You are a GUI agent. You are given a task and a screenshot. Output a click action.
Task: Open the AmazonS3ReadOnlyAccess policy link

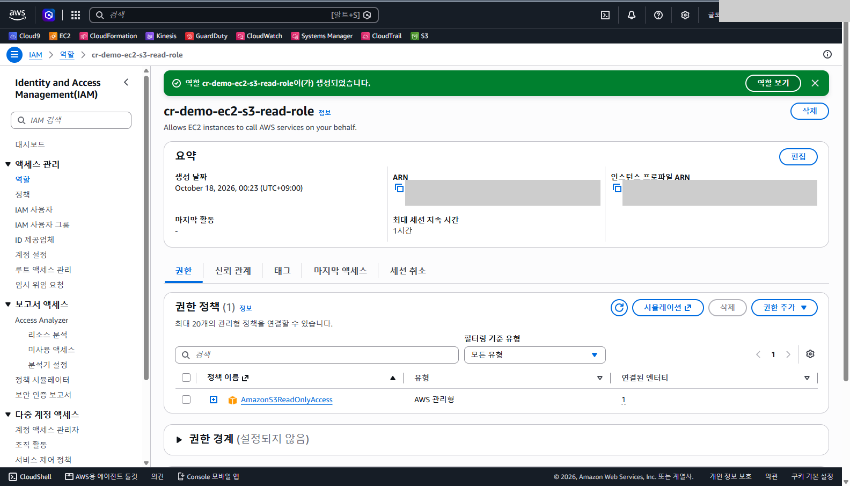click(x=287, y=400)
